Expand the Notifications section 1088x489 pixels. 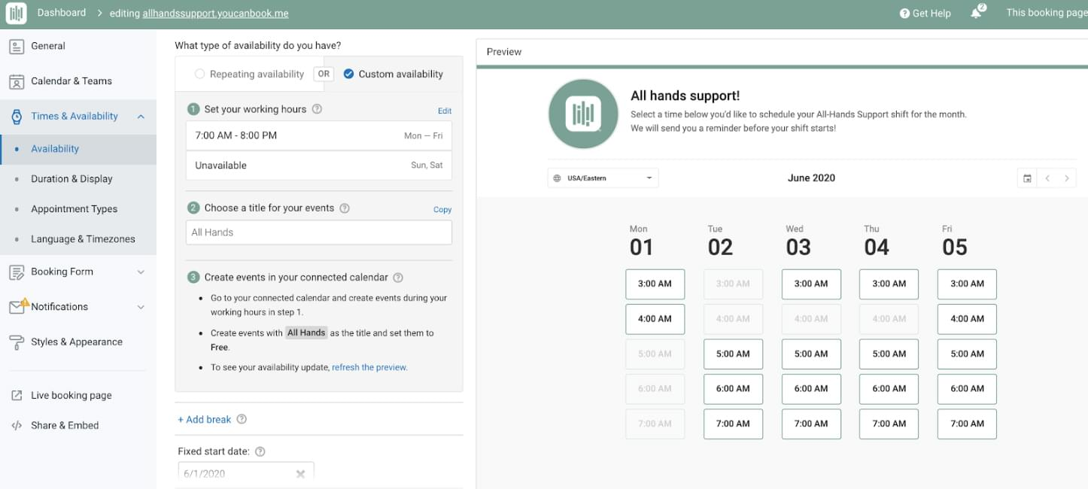tap(141, 307)
